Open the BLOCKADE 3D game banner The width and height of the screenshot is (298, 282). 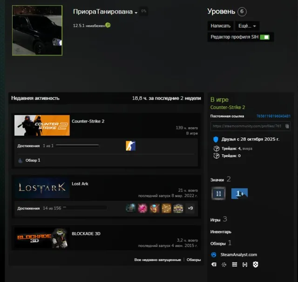pos(42,238)
